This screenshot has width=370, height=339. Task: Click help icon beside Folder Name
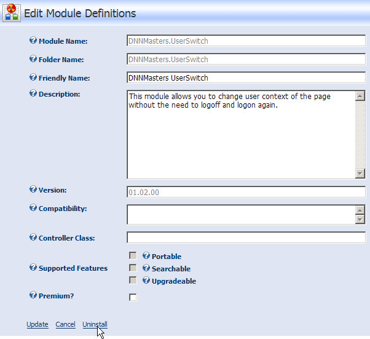click(33, 59)
